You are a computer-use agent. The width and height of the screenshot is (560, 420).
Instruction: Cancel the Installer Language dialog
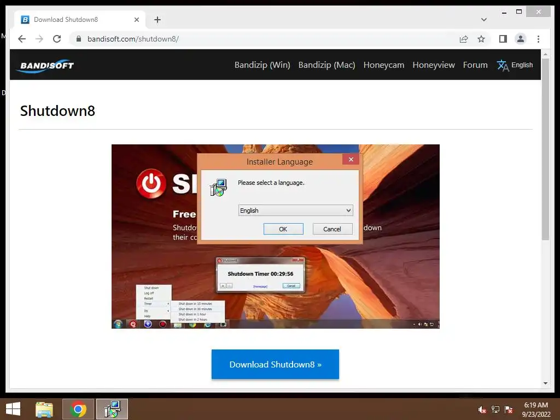(332, 229)
